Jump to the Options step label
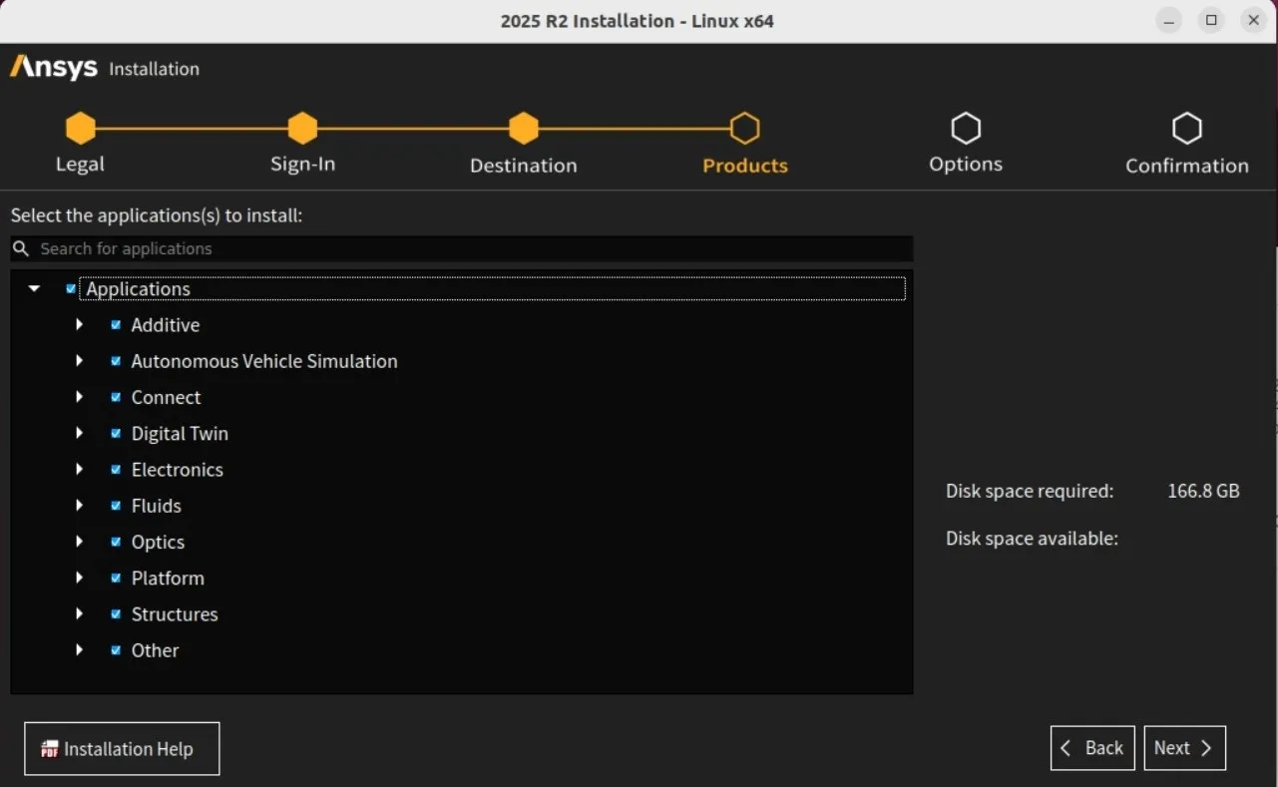The height and width of the screenshot is (787, 1278). (966, 165)
